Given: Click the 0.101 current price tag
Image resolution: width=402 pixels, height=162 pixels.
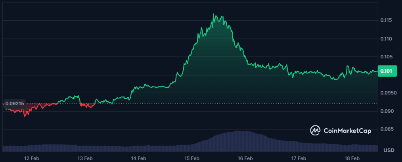Looking at the screenshot, I should (x=387, y=71).
